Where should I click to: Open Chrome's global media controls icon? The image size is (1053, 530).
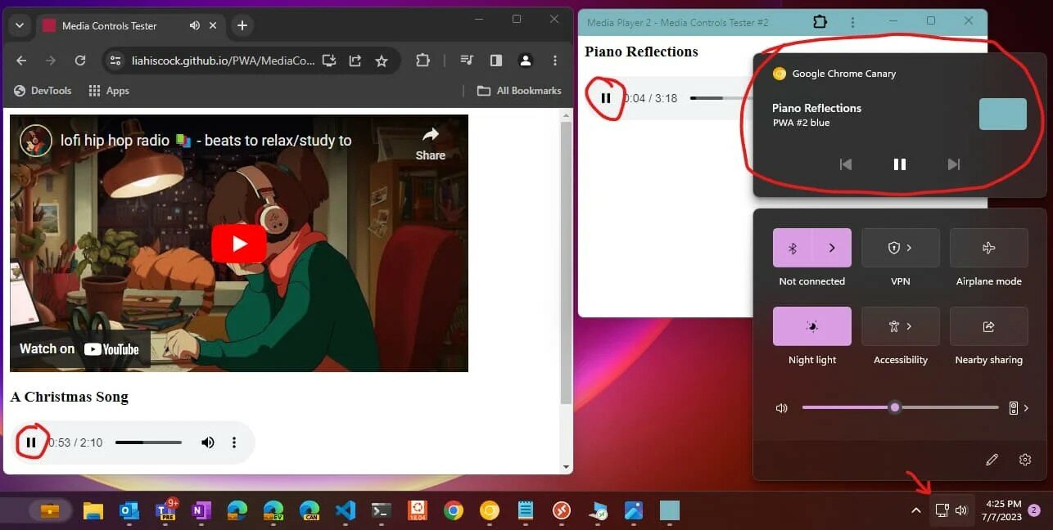(x=468, y=61)
